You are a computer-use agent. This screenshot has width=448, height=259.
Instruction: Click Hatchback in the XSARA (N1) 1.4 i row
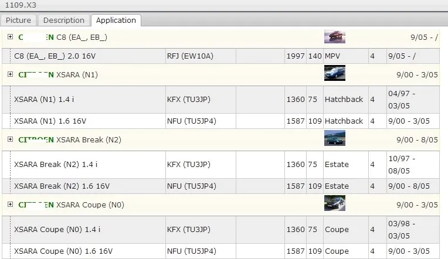(x=344, y=100)
